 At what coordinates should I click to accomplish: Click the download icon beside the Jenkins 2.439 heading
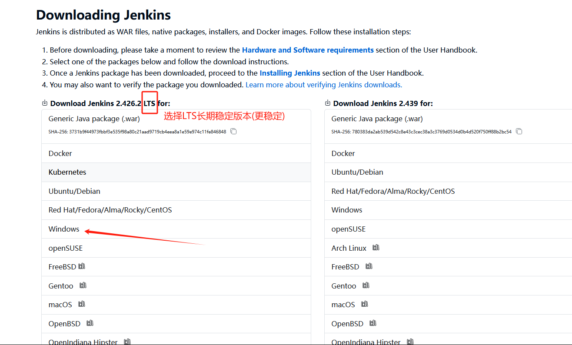coord(327,103)
